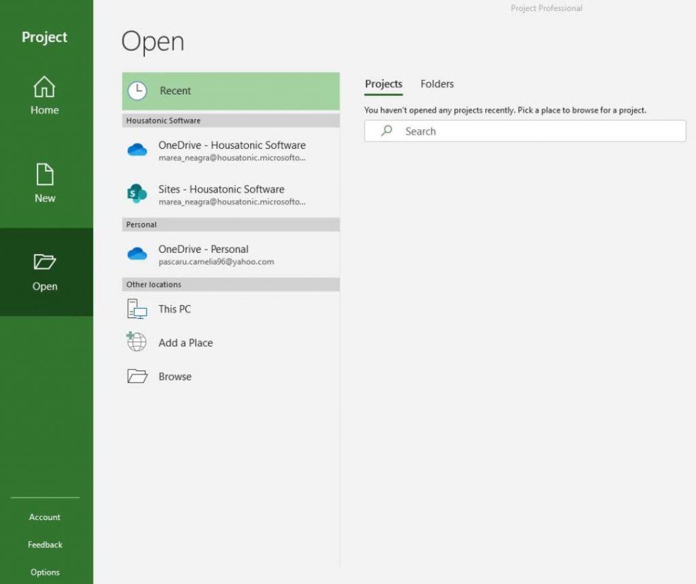696x584 pixels.
Task: Click the Sites - Housatonic Software SharePoint icon
Action: point(136,193)
